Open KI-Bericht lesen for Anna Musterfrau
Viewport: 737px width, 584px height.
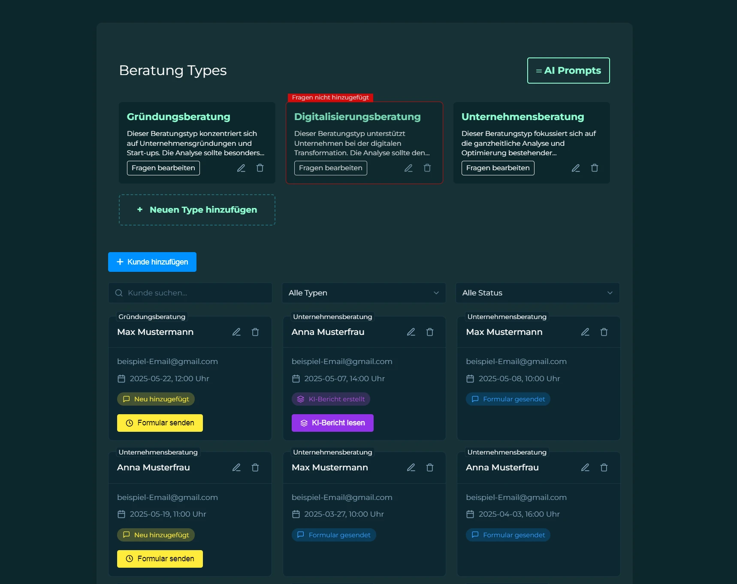click(332, 423)
